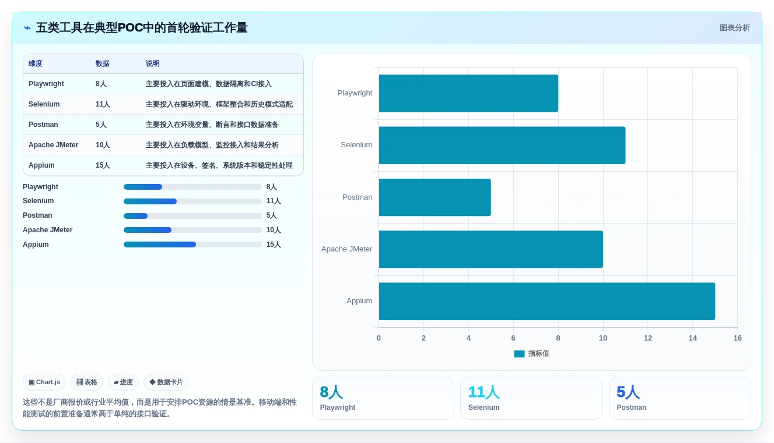The image size is (774, 443).
Task: Select the 数据卡片 tag chip
Action: pos(166,382)
